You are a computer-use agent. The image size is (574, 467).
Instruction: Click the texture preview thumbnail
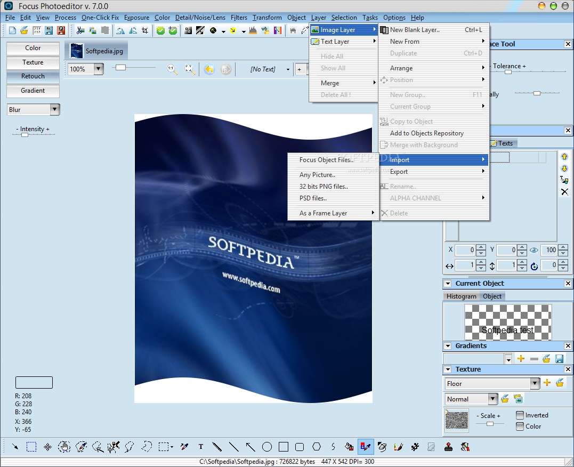click(457, 421)
